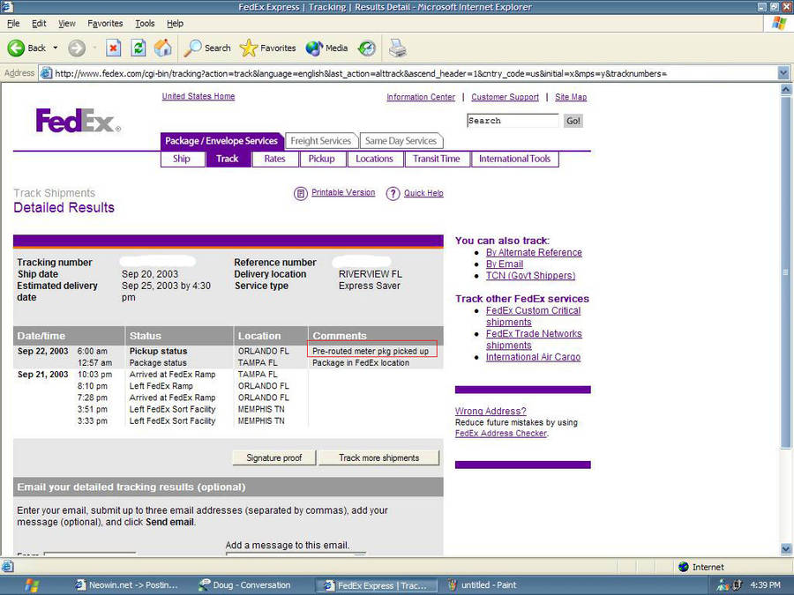Go to the browser Home icon
Image resolution: width=794 pixels, height=595 pixels.
point(163,48)
